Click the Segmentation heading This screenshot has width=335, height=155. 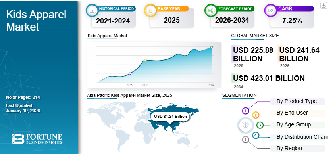click(x=239, y=95)
